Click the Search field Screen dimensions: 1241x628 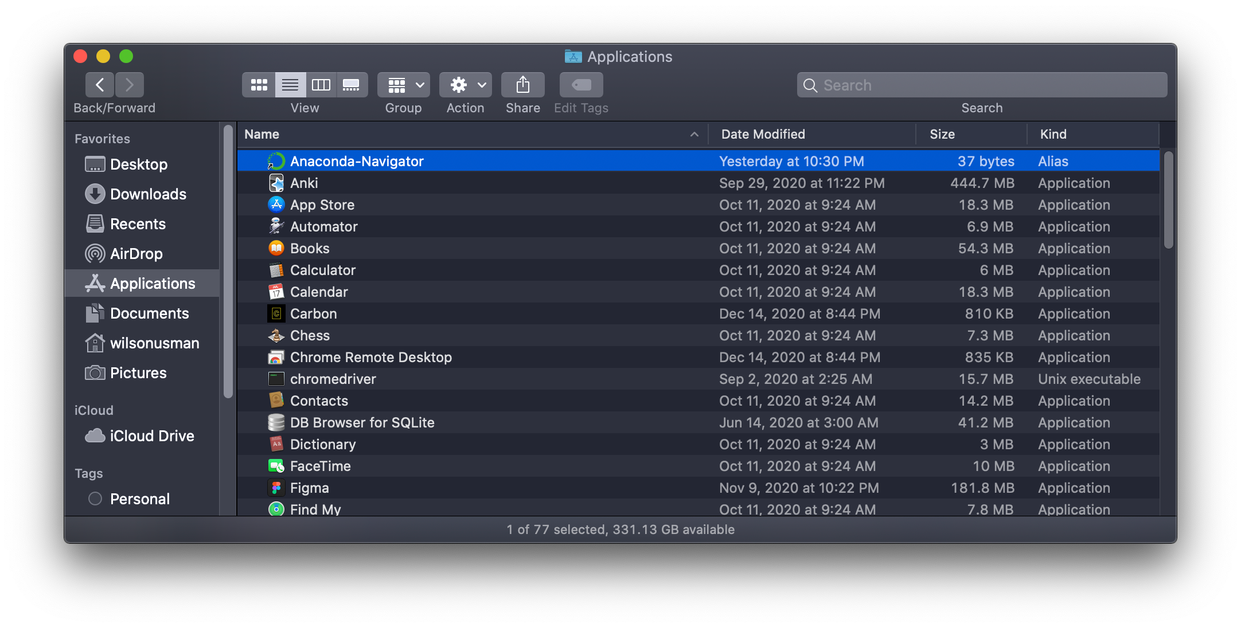point(982,85)
